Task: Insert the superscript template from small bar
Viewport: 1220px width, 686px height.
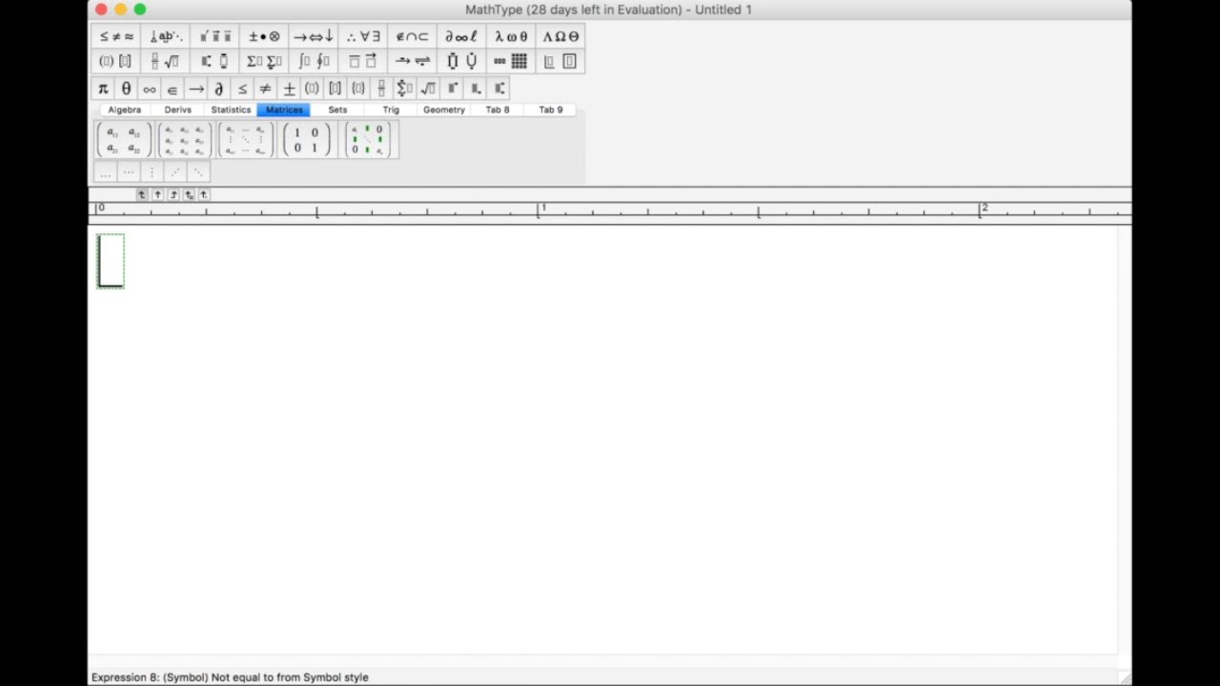Action: pos(452,89)
